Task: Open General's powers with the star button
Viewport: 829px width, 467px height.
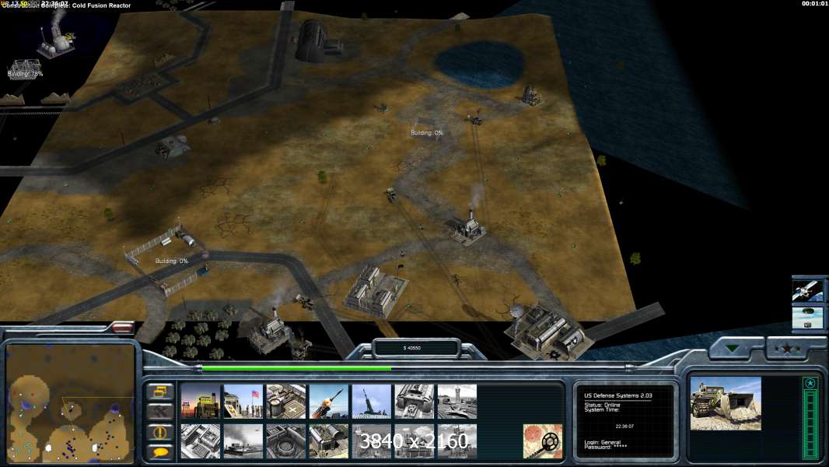Action: coord(787,348)
